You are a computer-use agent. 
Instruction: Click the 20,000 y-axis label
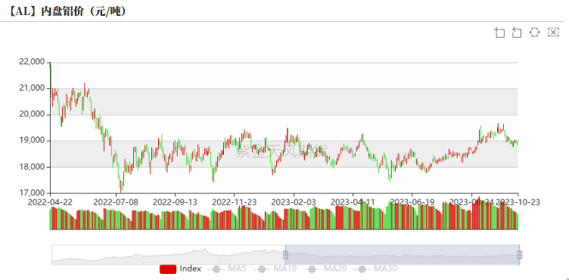[x=32, y=114]
